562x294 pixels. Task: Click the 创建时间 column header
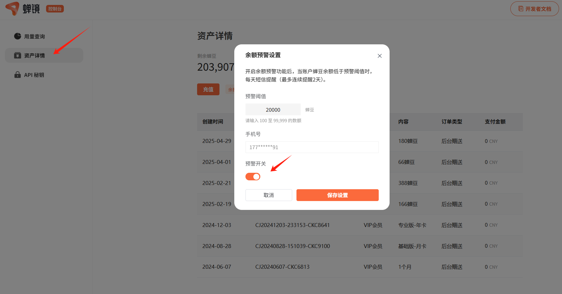(213, 122)
